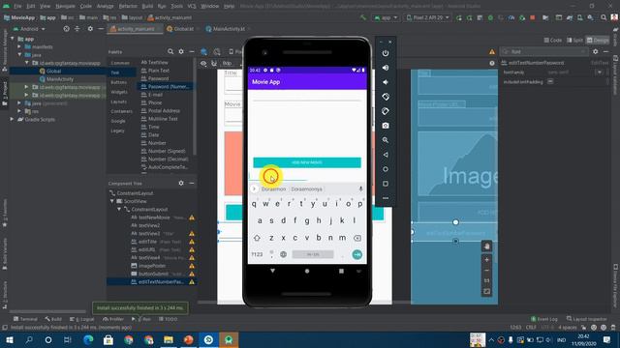The image size is (620, 348).
Task: Open the Event Log panel
Action: coord(544,319)
